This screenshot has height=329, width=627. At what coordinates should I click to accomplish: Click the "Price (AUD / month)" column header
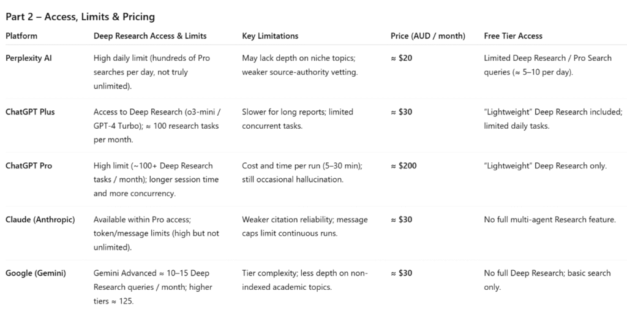(428, 36)
